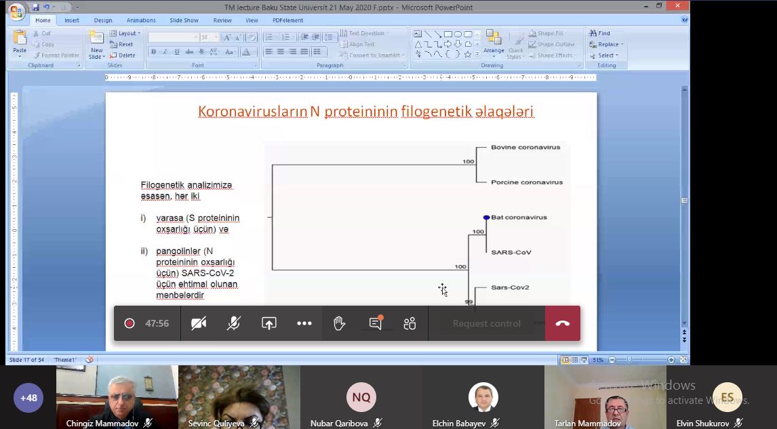The image size is (777, 429).
Task: Unmute the microphone in call toolbar
Action: [x=234, y=323]
